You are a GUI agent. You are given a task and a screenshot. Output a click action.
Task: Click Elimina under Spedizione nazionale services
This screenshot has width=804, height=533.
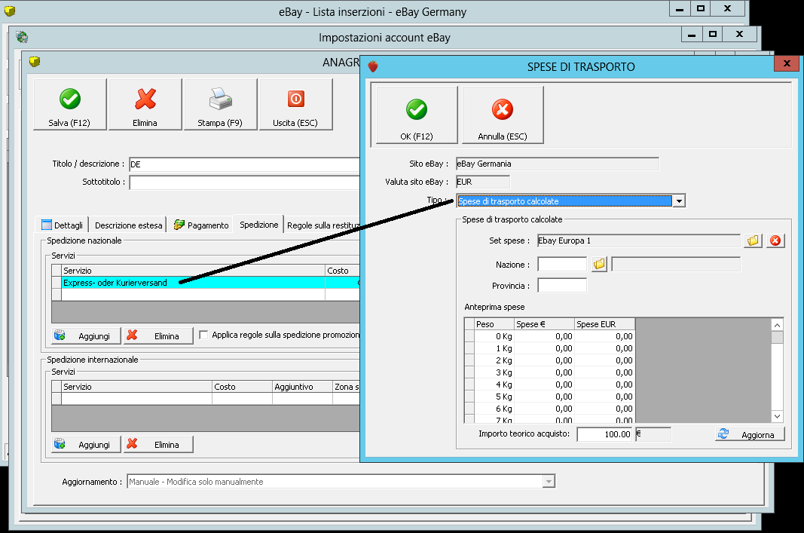pos(158,336)
